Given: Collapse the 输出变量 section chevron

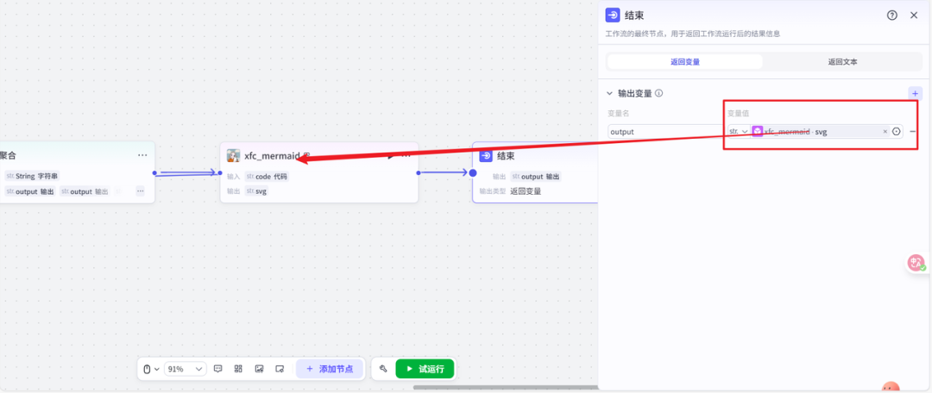Looking at the screenshot, I should pos(609,93).
